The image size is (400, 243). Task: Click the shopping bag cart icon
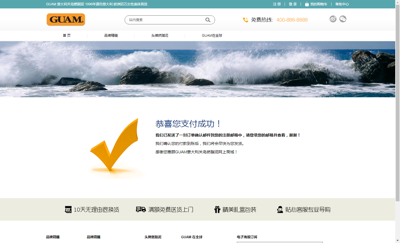[307, 4]
